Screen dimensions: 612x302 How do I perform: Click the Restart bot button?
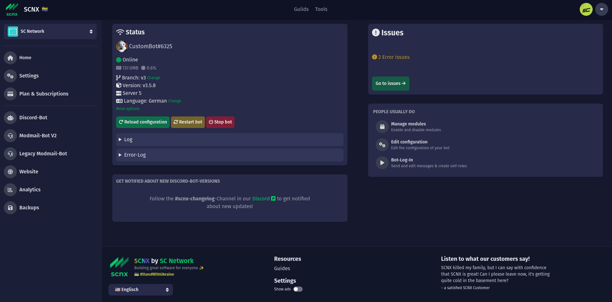188,122
